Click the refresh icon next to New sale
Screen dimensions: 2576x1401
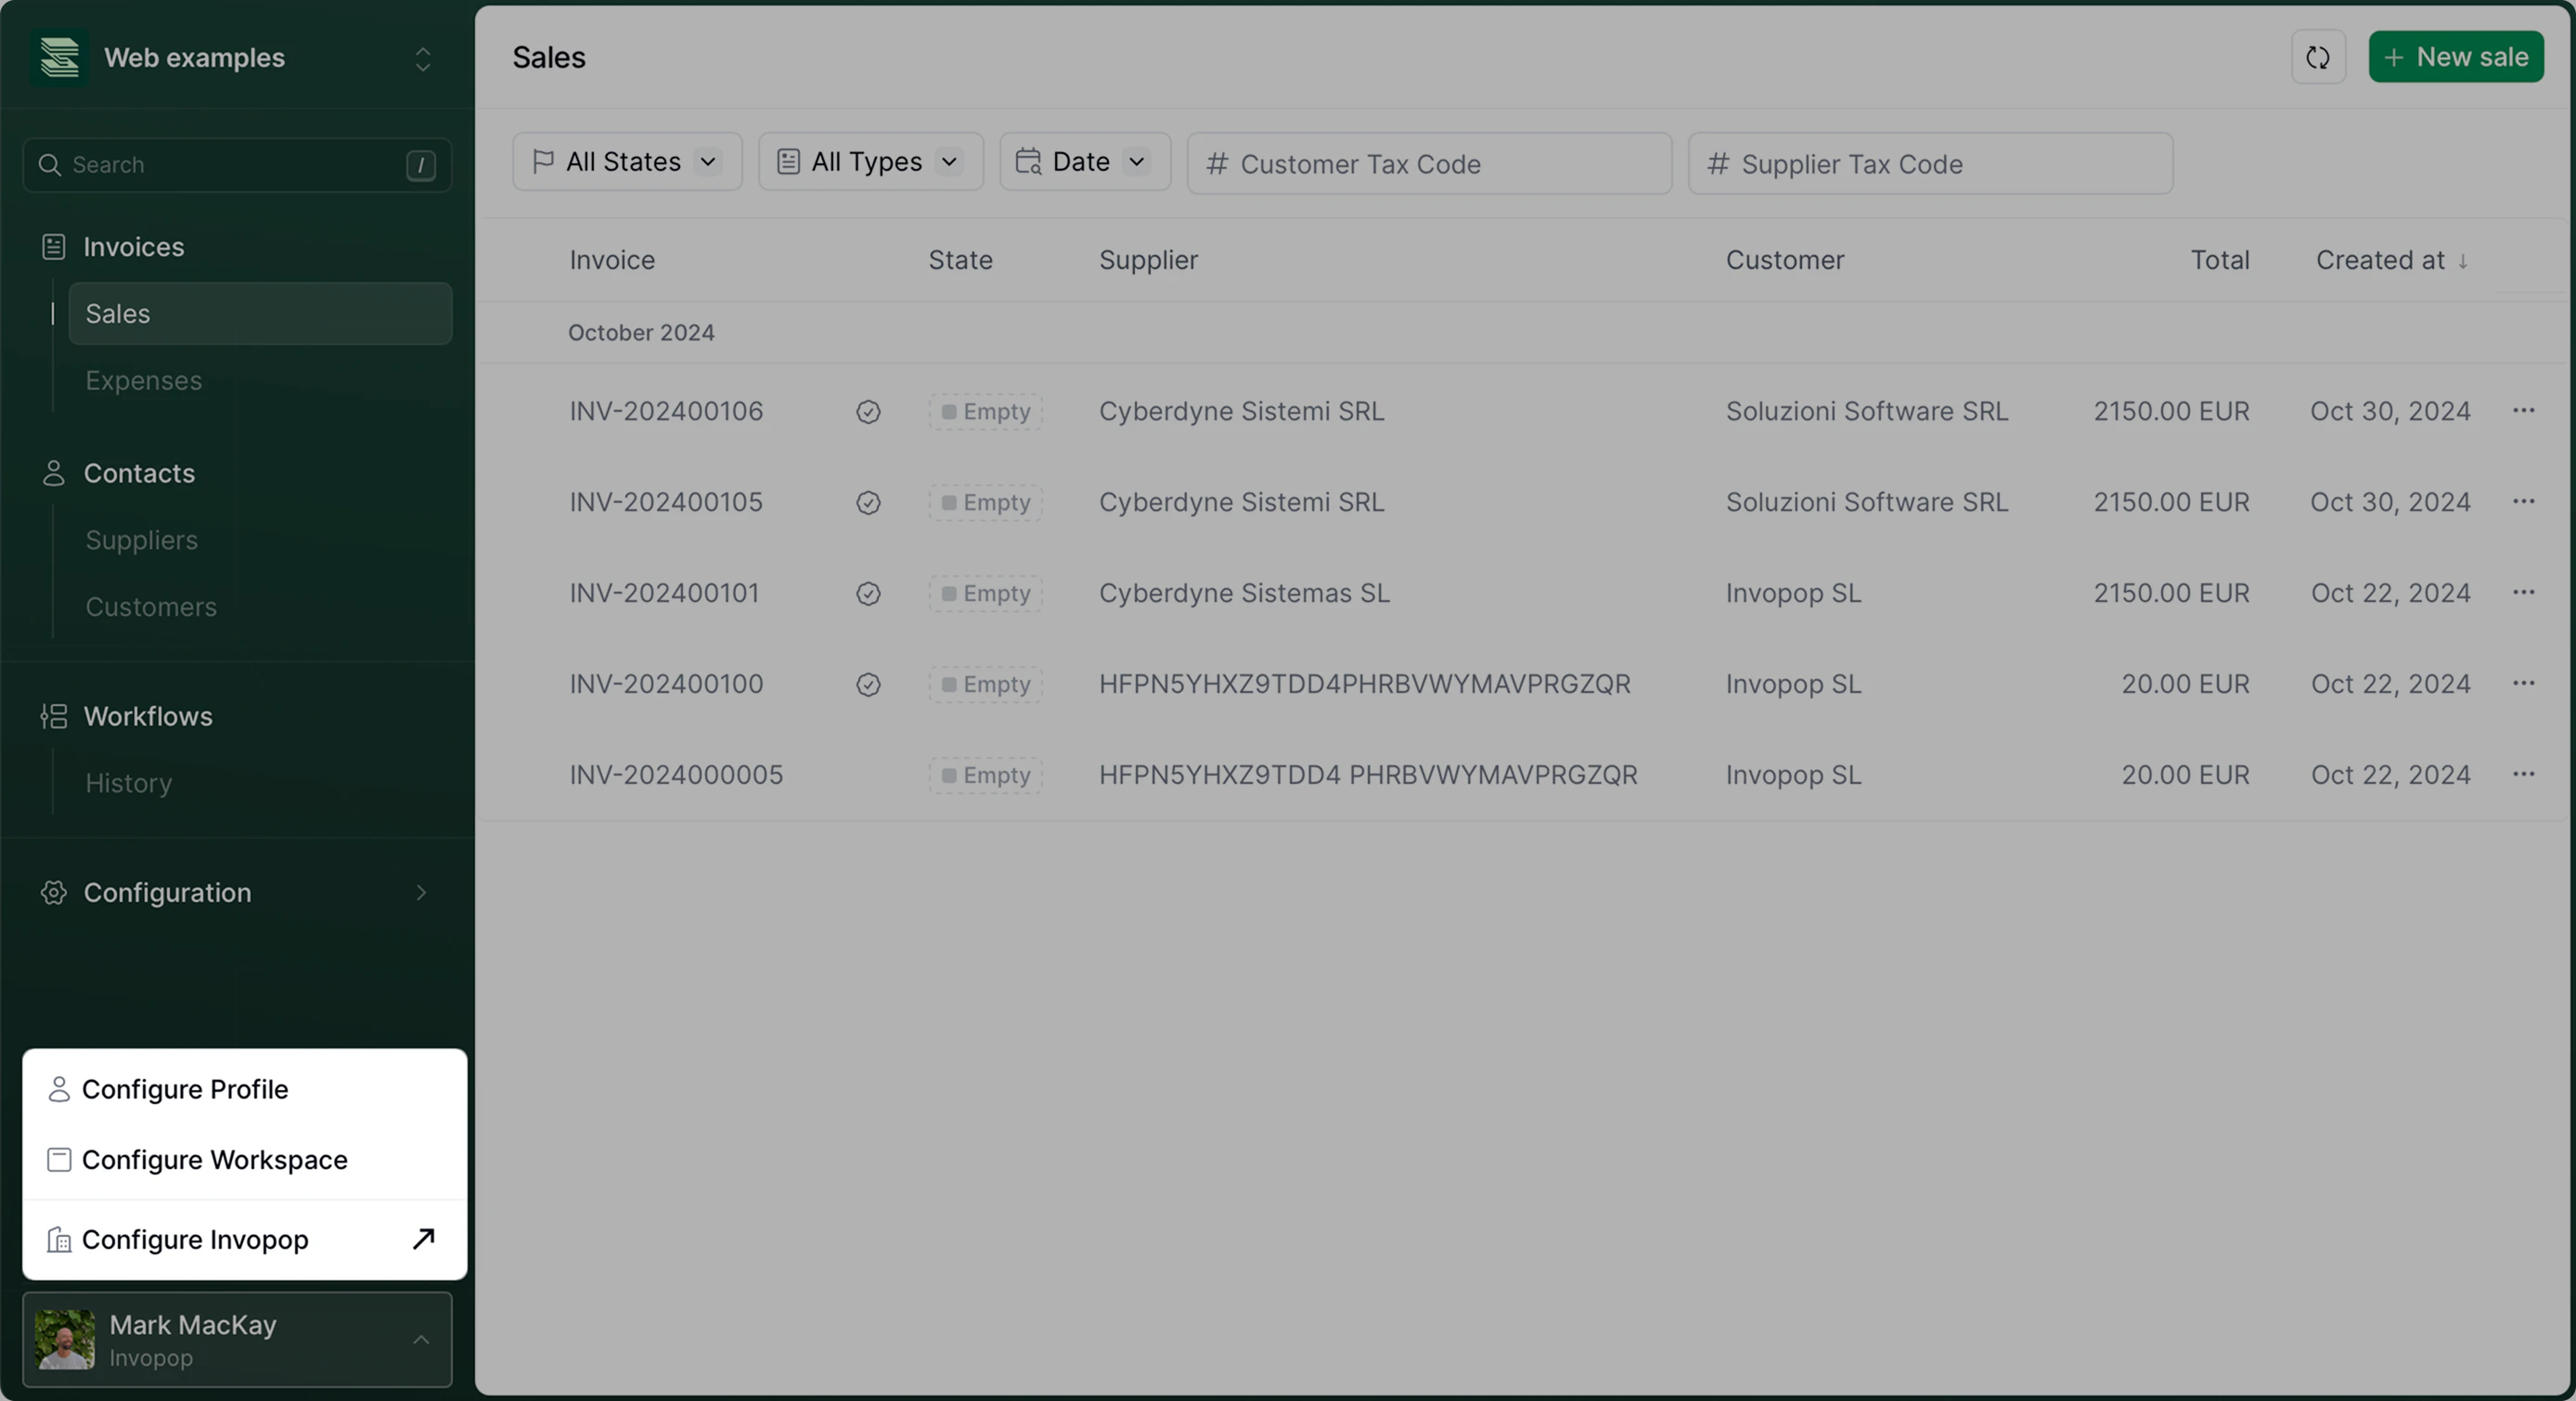coord(2318,57)
